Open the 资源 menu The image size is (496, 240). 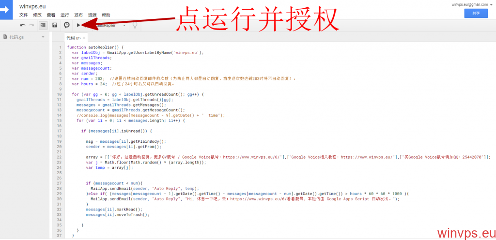92,15
